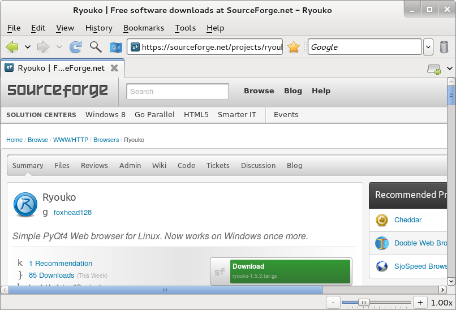The image size is (456, 310).
Task: Click the sf favicon in the address bar
Action: [x=135, y=47]
